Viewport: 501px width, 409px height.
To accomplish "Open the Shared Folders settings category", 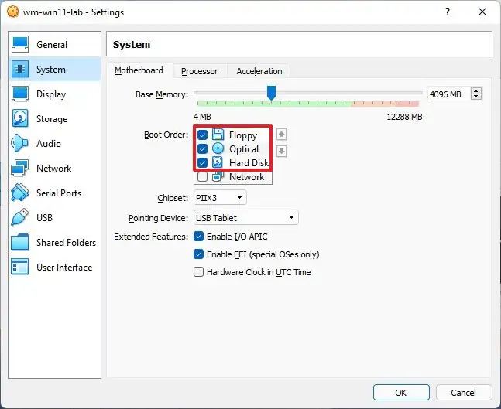I will point(55,242).
